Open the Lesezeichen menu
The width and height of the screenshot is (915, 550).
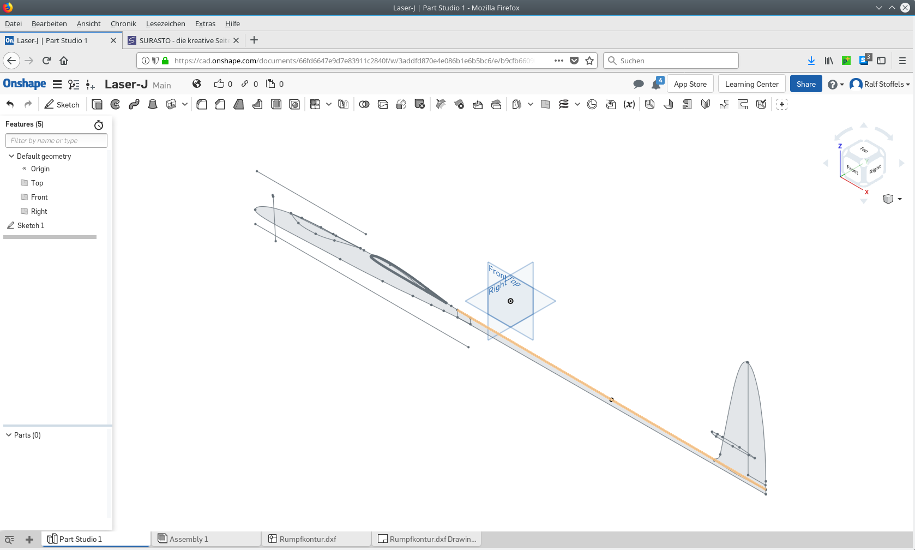pyautogui.click(x=165, y=23)
